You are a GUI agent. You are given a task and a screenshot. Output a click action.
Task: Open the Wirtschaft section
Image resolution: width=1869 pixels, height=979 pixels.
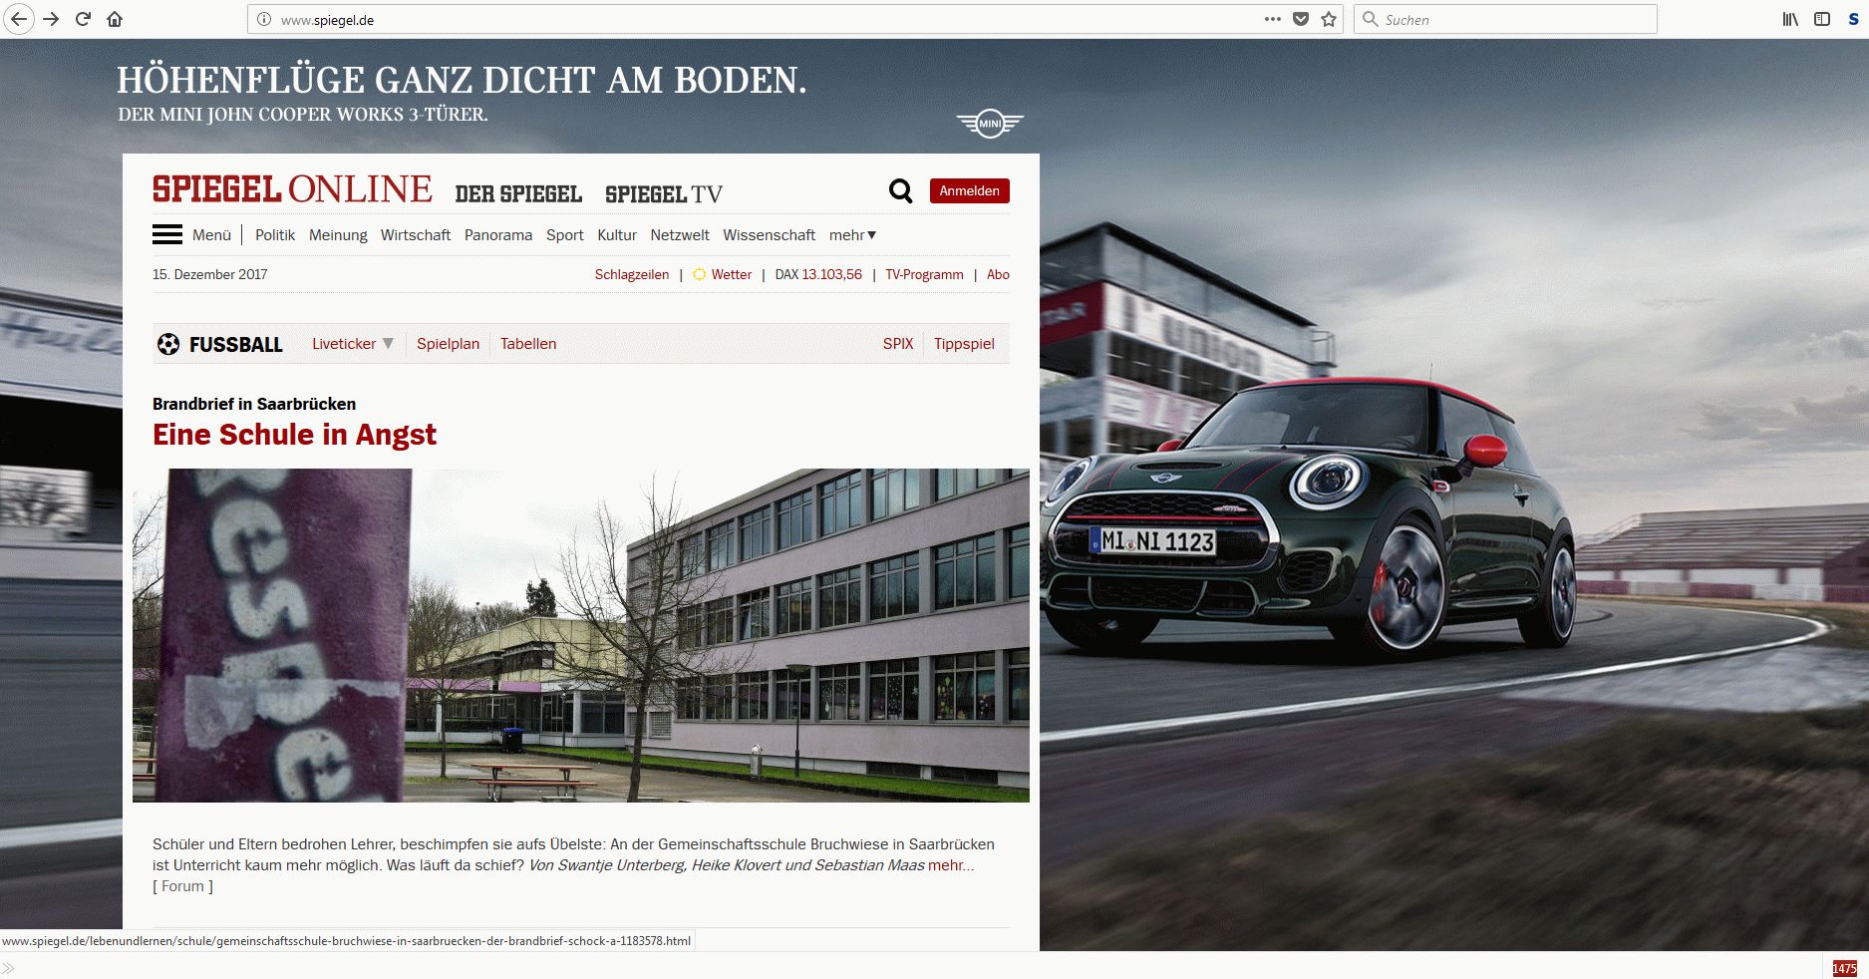point(416,235)
